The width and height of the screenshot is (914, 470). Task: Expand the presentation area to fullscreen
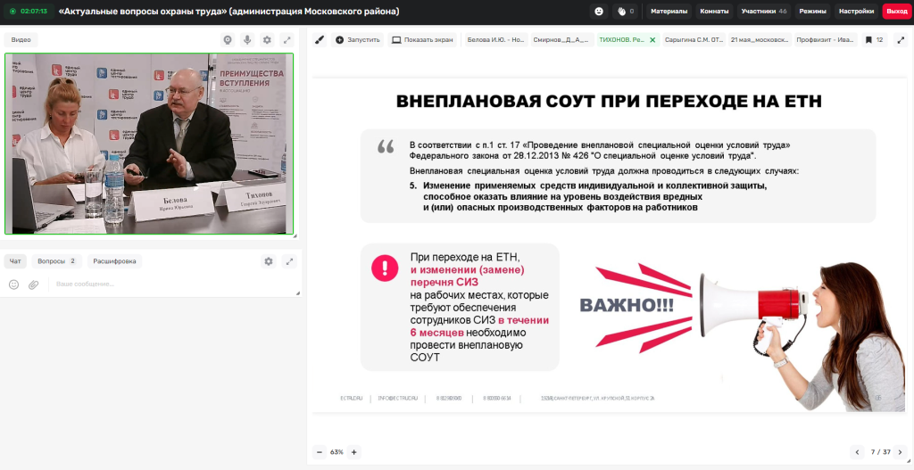(902, 39)
